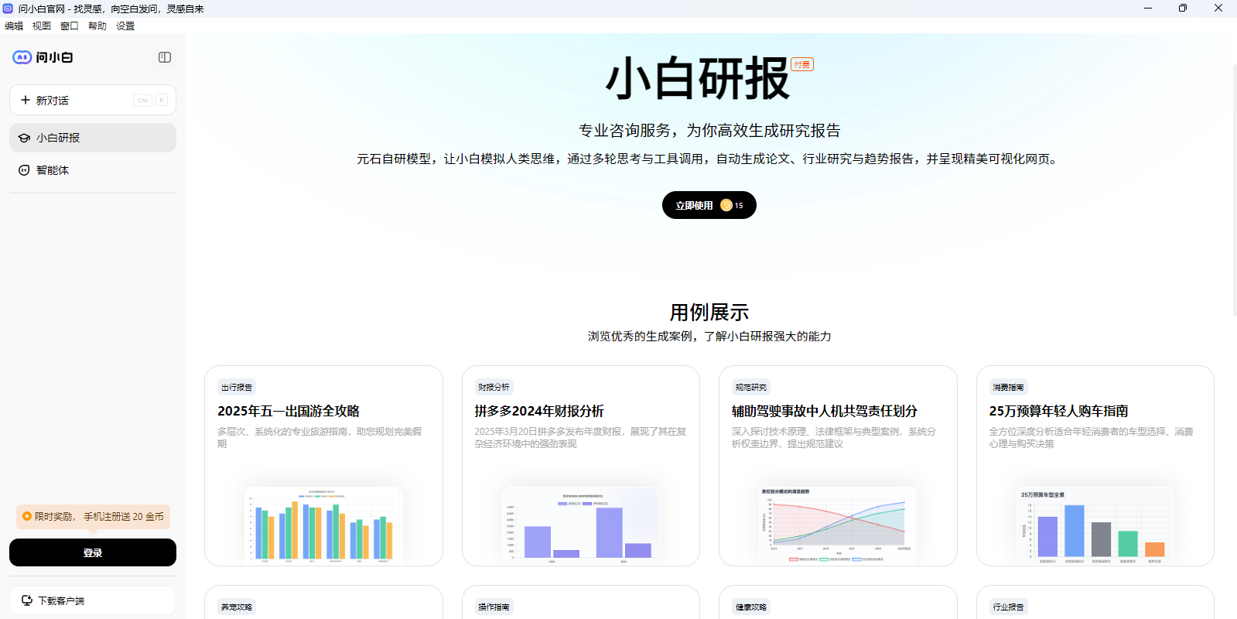Click the 问小白 logo icon

(x=22, y=57)
